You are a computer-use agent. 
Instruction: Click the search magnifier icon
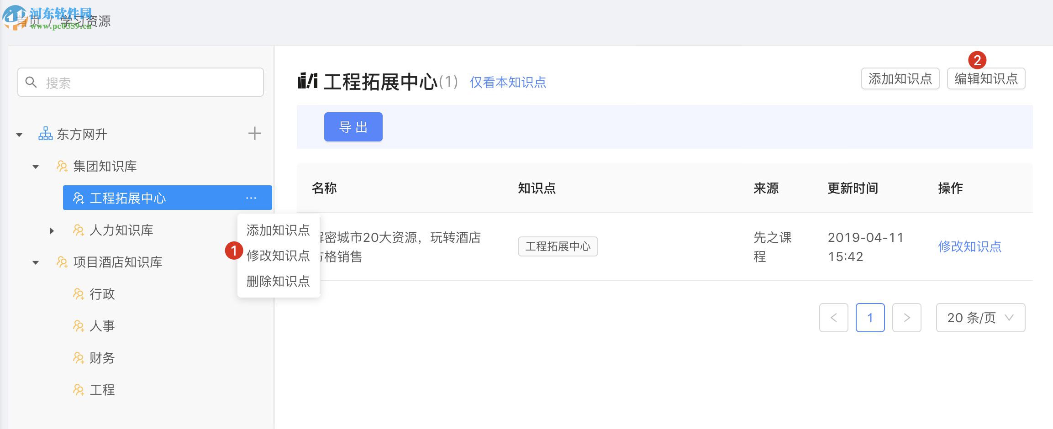point(31,82)
